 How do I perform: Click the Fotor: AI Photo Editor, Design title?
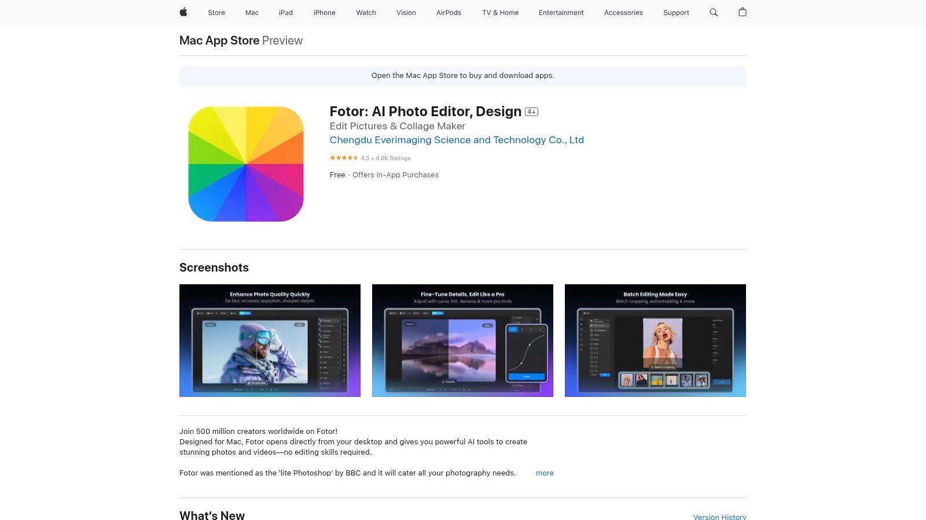point(425,112)
